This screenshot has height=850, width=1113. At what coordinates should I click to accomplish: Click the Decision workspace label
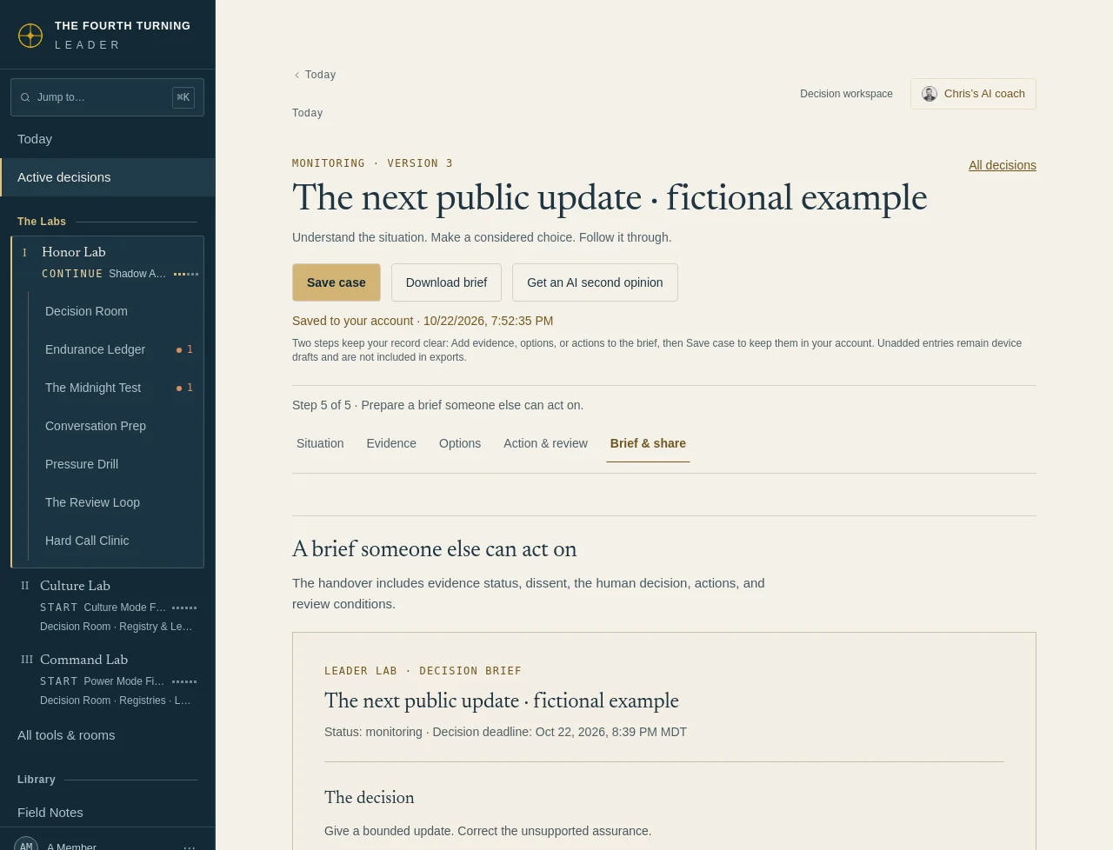(x=846, y=94)
